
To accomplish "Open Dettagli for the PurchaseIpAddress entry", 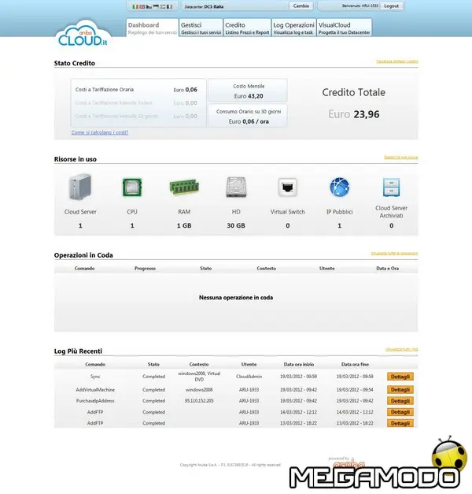I will tap(400, 400).
